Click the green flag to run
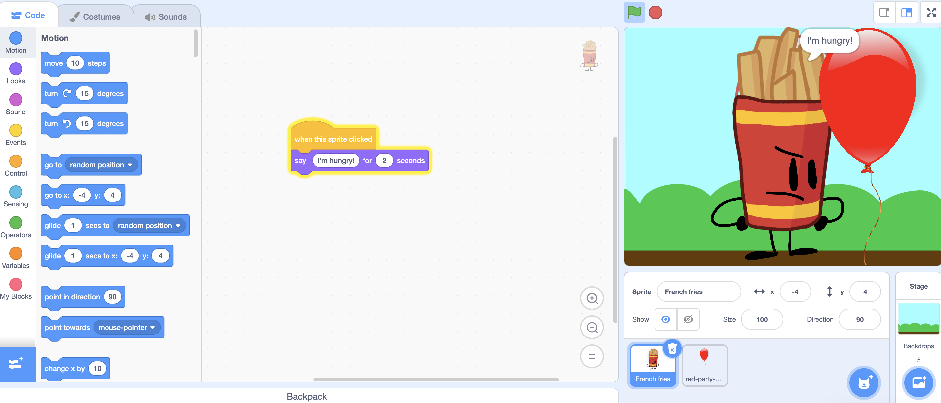This screenshot has width=941, height=403. point(634,13)
